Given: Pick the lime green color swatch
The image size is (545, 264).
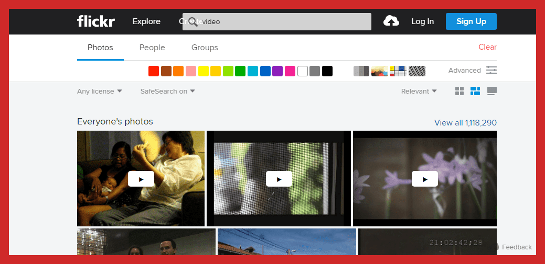Looking at the screenshot, I should [228, 71].
